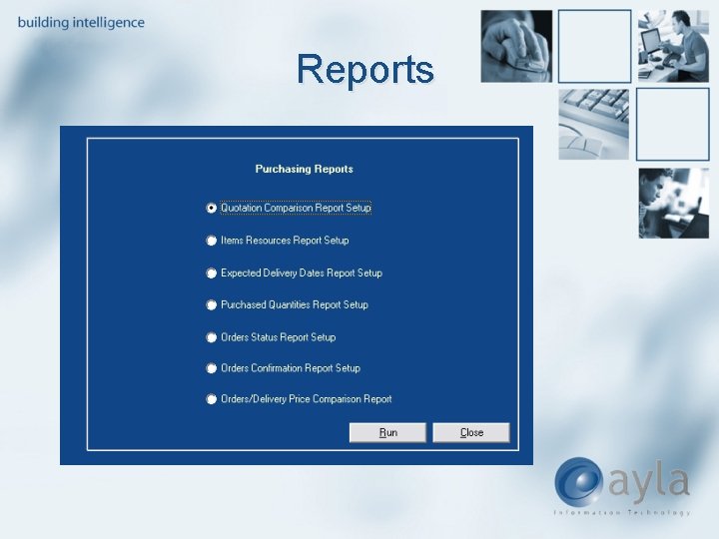The width and height of the screenshot is (719, 539).
Task: Click the Reports heading text
Action: [365, 70]
